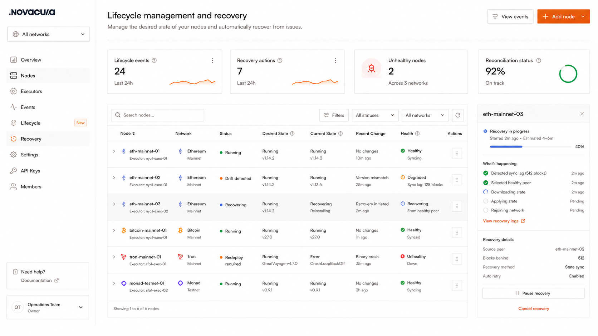Open View recovery logs link
598x336 pixels.
tap(504, 221)
